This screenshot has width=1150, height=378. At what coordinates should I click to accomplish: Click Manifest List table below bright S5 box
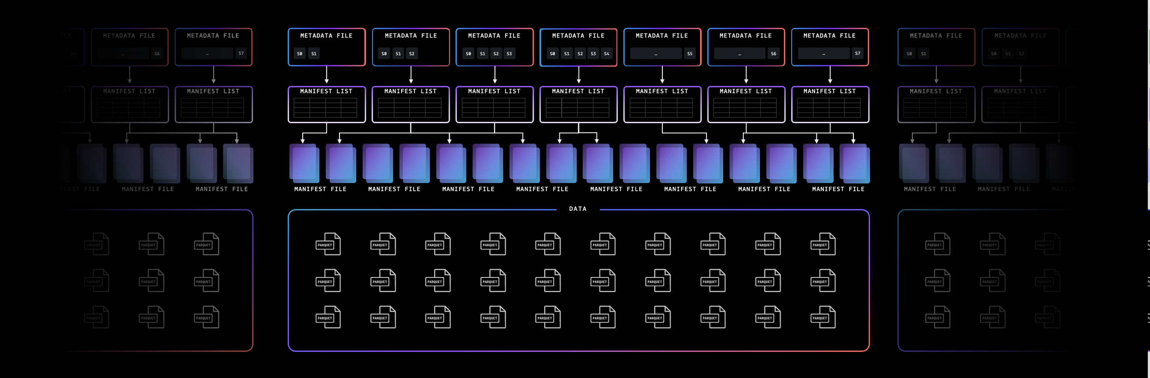(x=661, y=108)
